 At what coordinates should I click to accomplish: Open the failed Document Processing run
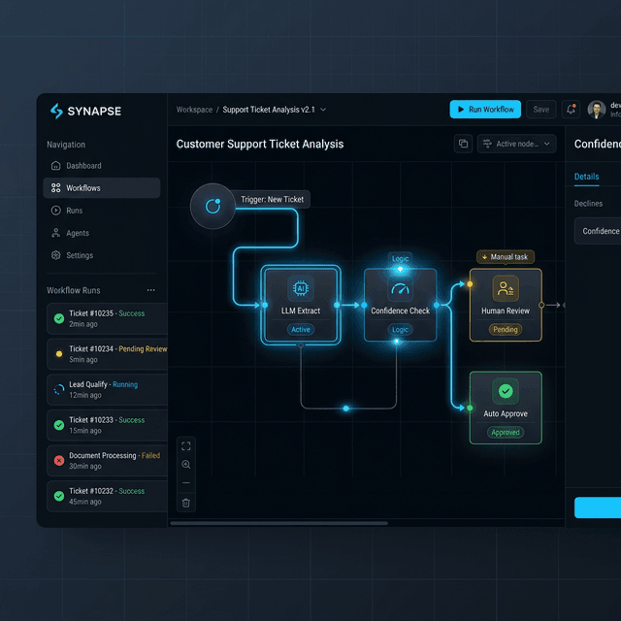pos(107,461)
